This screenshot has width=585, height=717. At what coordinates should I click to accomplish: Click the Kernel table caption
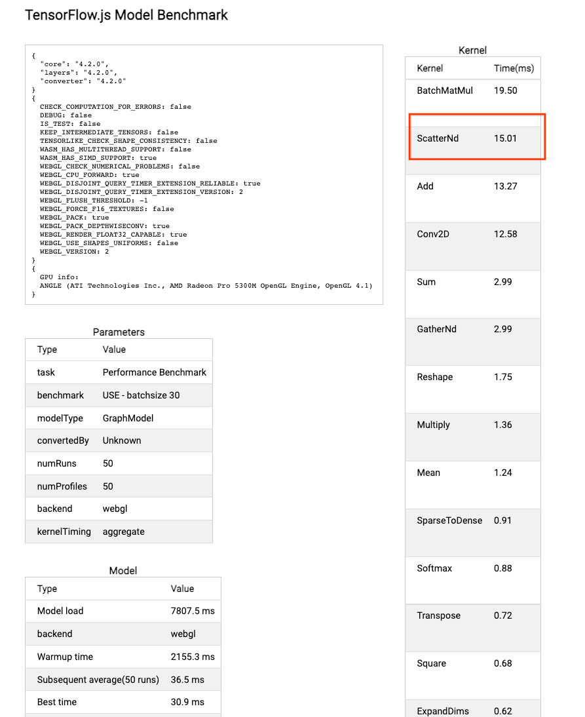472,50
